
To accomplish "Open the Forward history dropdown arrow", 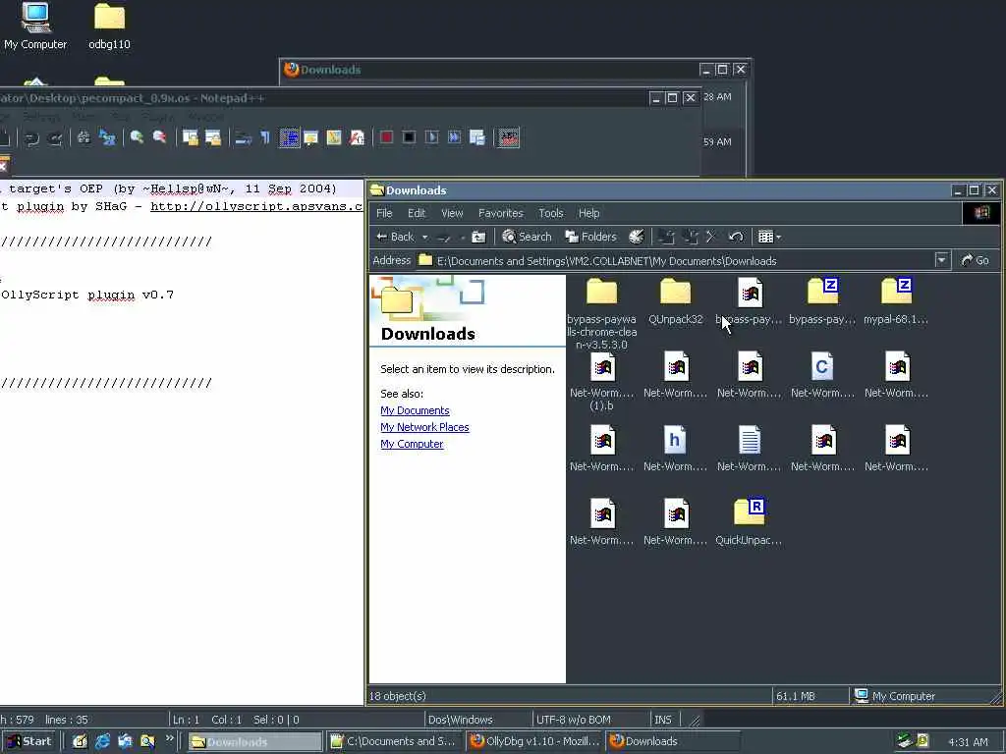I will pyautogui.click(x=463, y=238).
